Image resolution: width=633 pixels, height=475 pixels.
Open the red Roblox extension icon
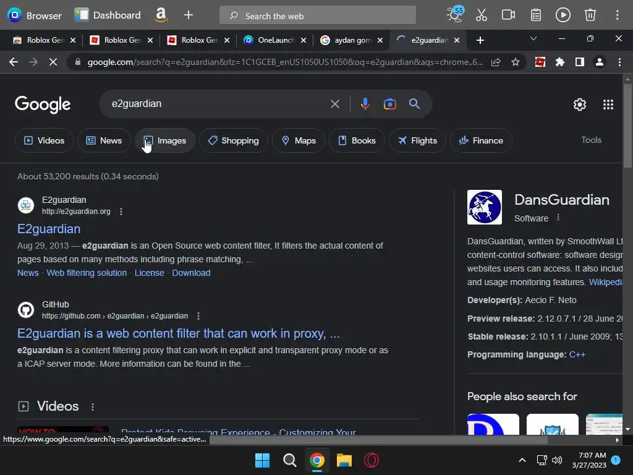pos(540,62)
